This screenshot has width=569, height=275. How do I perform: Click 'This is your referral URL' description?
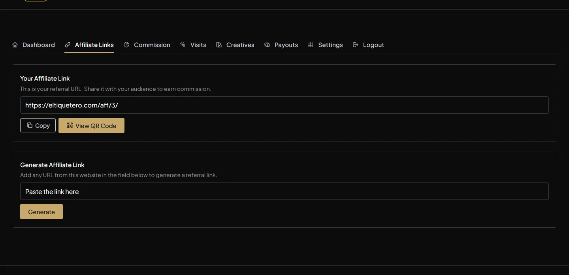click(116, 89)
